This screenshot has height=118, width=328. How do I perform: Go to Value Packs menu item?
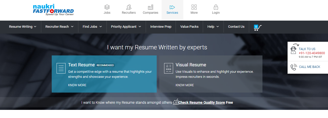pos(189,26)
